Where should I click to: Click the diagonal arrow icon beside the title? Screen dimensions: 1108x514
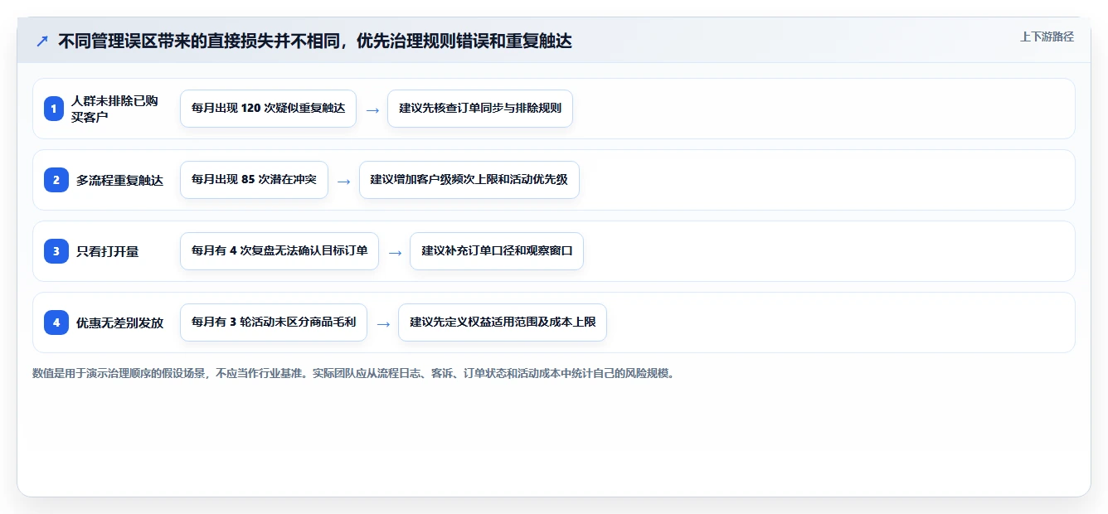(x=42, y=41)
